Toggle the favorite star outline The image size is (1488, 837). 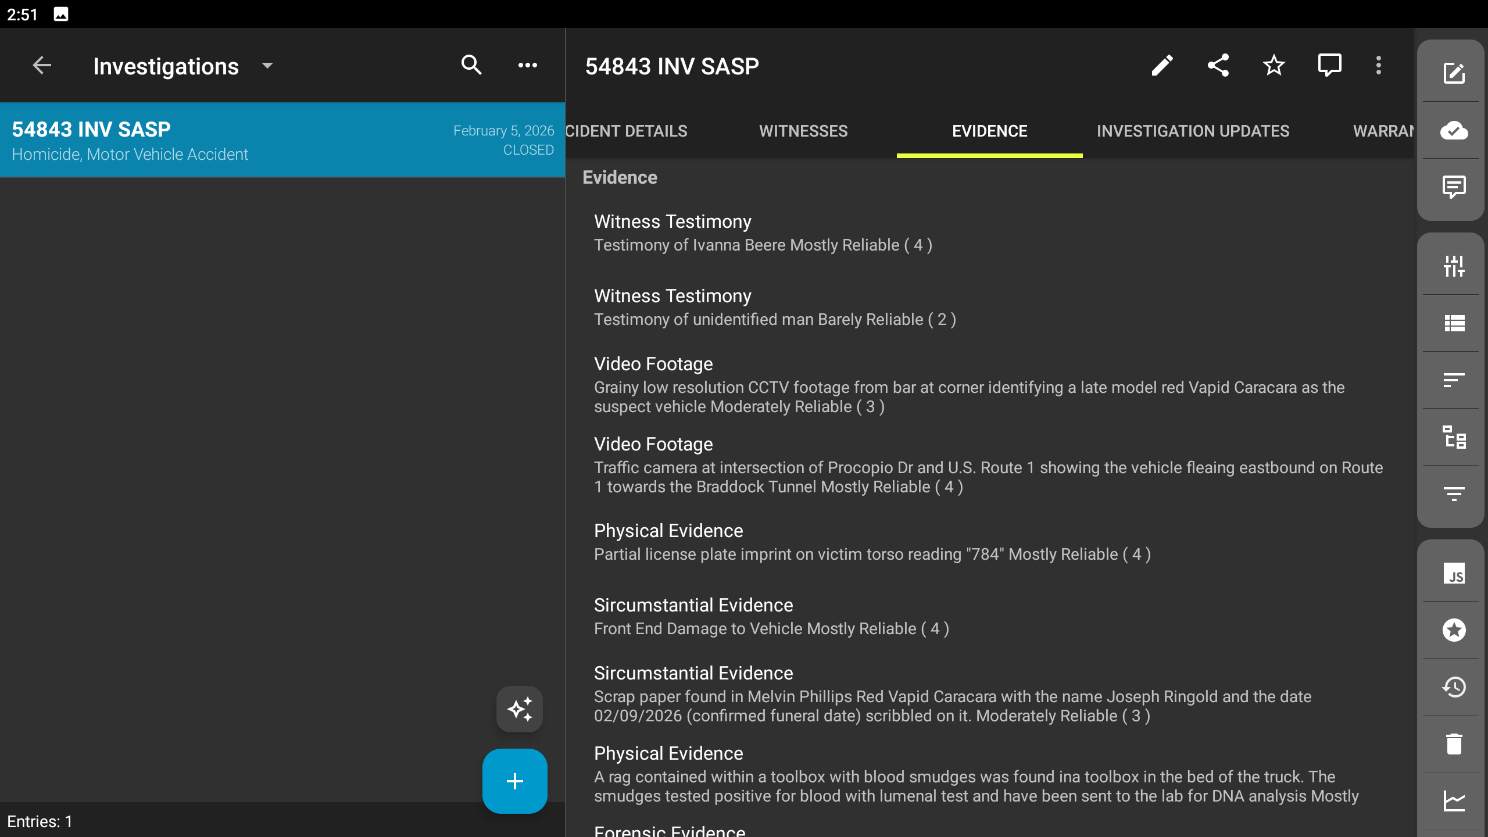coord(1274,66)
